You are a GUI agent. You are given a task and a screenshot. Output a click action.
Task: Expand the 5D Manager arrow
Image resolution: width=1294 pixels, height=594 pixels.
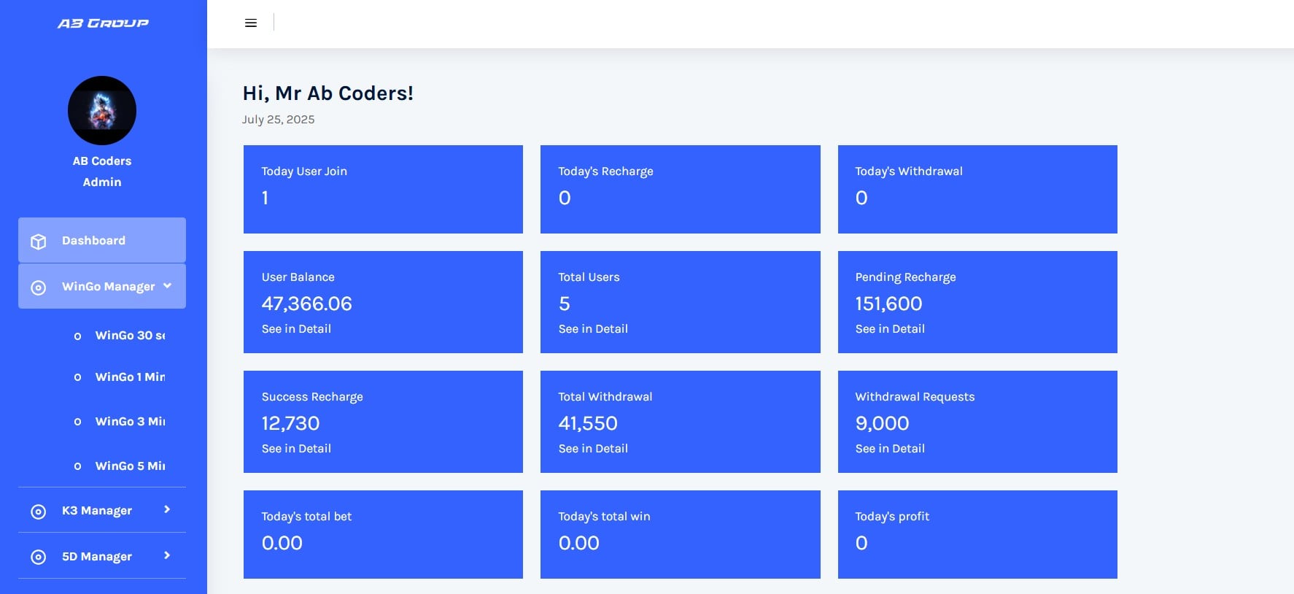pos(167,555)
